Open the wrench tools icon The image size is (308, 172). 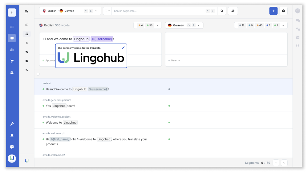(12, 124)
